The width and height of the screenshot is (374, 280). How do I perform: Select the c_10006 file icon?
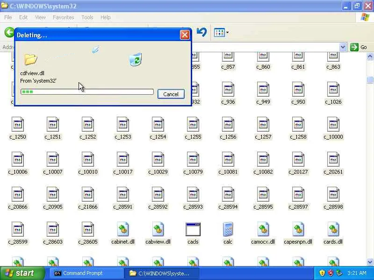(18, 159)
